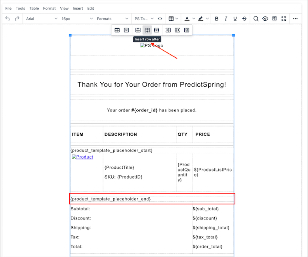Click the ${discount} value
Viewport: 308px width, 257px height.
205,218
